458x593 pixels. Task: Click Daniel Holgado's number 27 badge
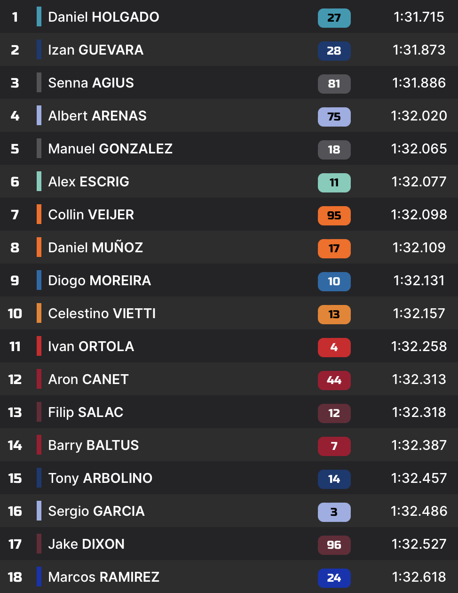(334, 18)
